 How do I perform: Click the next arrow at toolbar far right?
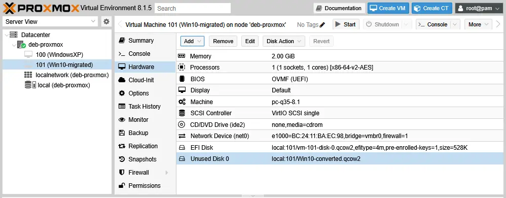pyautogui.click(x=498, y=24)
